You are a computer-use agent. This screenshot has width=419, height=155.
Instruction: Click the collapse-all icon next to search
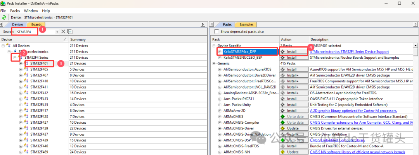(x=70, y=32)
